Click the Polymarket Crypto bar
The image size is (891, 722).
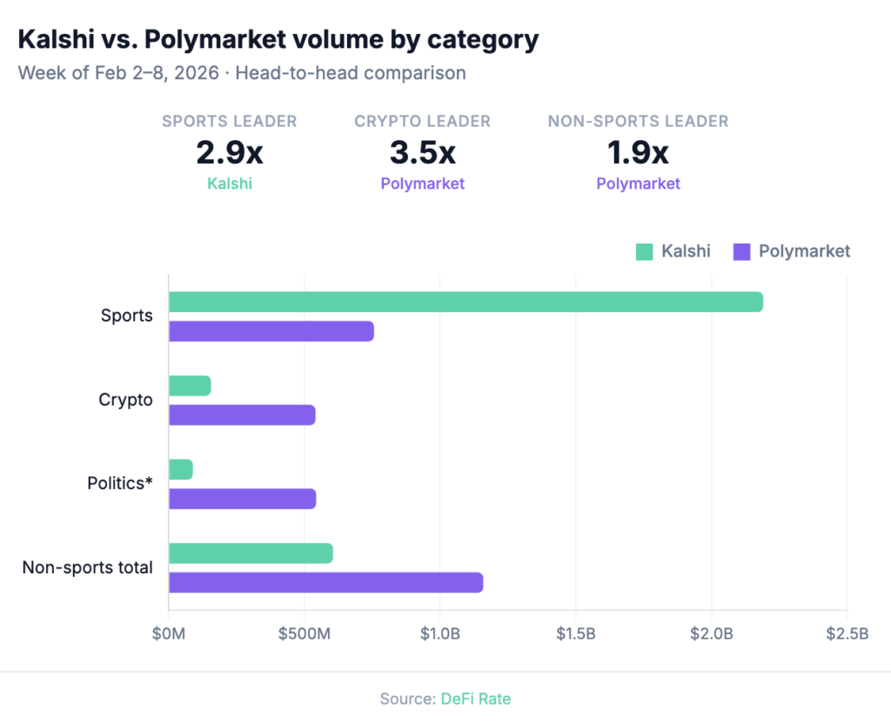tap(242, 415)
